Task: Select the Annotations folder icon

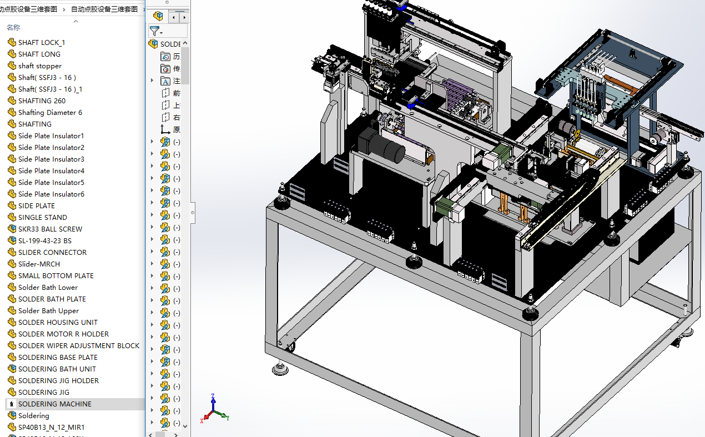Action: [165, 81]
